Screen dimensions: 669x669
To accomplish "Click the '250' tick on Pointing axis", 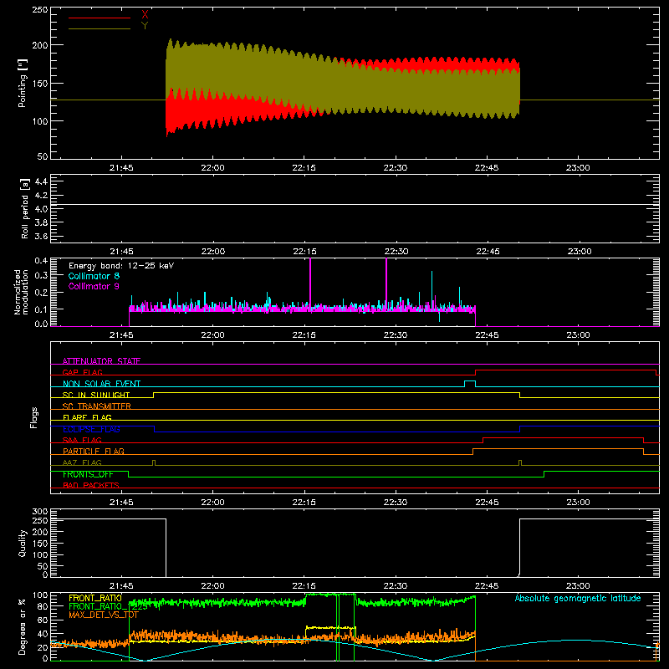I will pyautogui.click(x=40, y=10).
